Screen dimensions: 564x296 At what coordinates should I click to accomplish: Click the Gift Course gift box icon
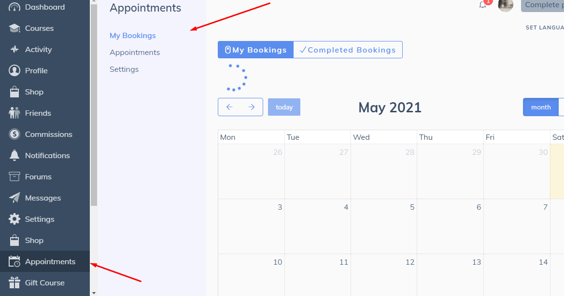coord(14,283)
